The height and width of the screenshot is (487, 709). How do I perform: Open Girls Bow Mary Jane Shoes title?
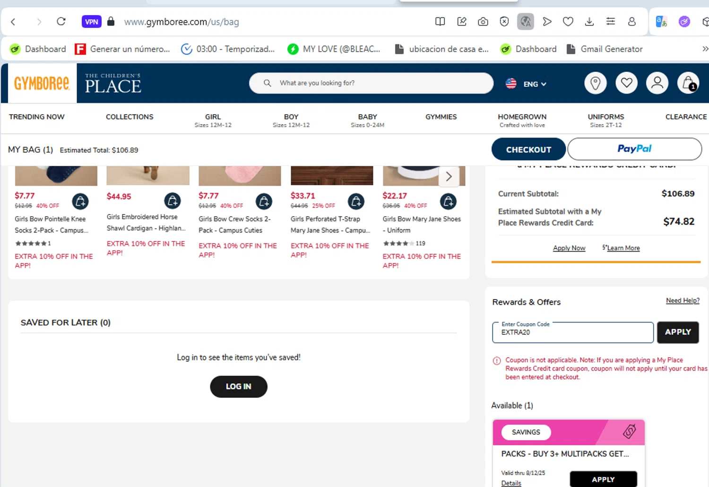click(422, 225)
